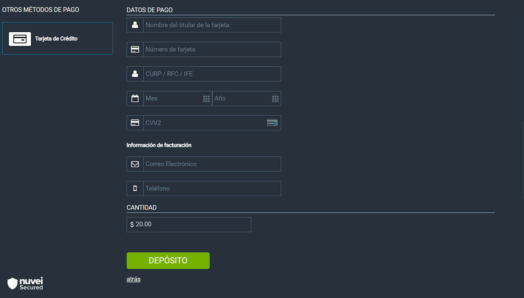The width and height of the screenshot is (524, 298).
Task: Focus the Teléfono input field
Action: point(212,188)
